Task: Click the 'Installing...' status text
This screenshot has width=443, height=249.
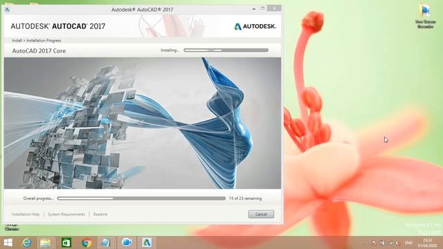Action: pos(170,50)
